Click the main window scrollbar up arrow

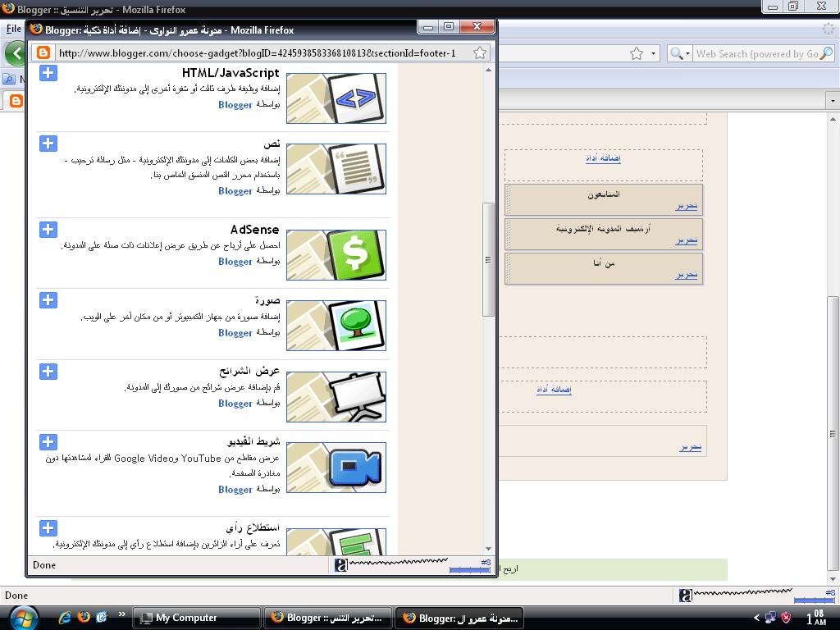[x=833, y=119]
